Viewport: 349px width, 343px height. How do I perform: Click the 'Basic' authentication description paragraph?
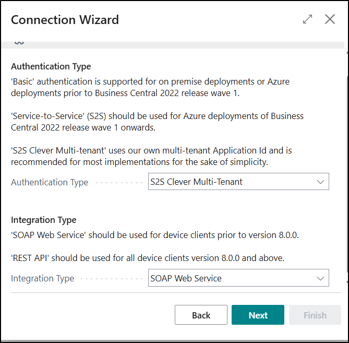[x=150, y=87]
